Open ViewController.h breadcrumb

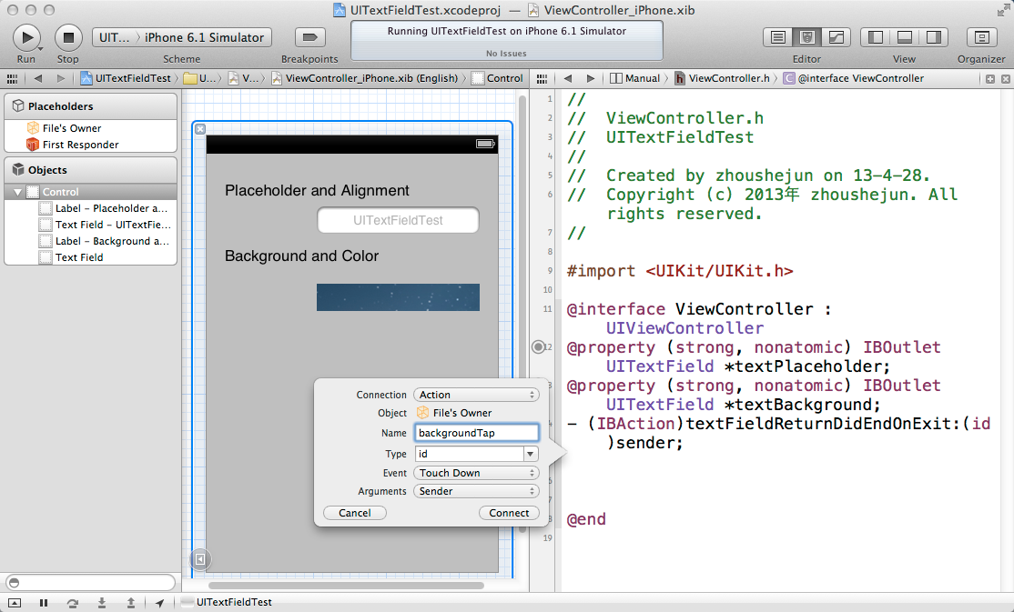pos(723,78)
